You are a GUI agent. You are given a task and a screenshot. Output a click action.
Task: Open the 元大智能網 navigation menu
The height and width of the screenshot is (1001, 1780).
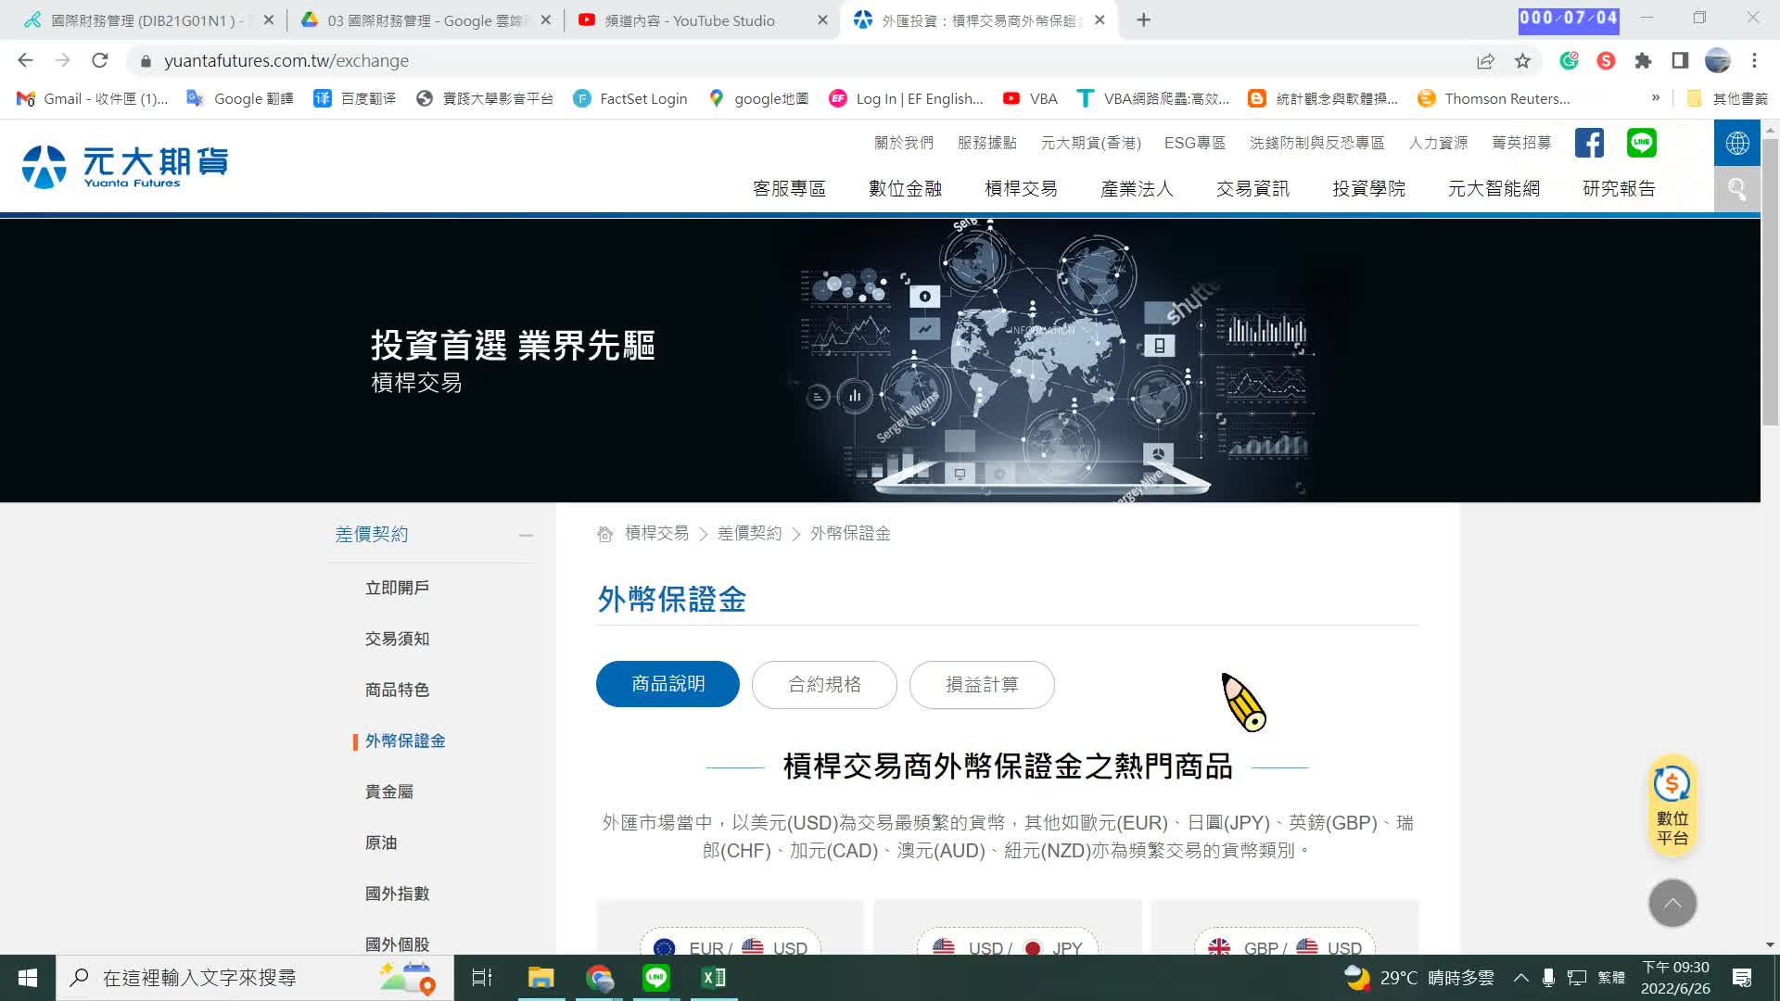click(x=1494, y=189)
